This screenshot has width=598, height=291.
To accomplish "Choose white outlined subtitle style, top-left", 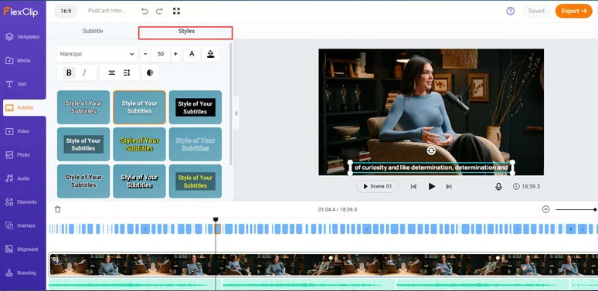I will point(83,107).
